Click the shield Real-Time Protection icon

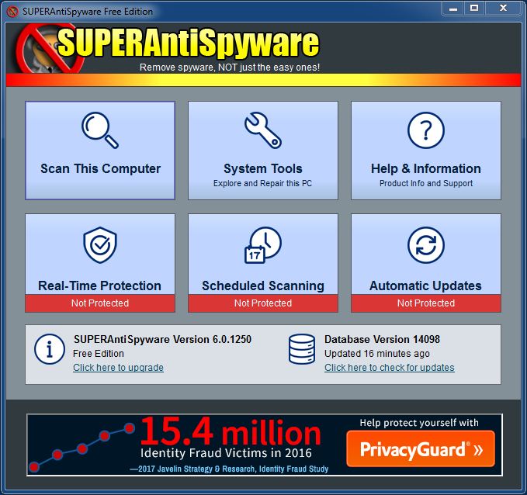(100, 245)
